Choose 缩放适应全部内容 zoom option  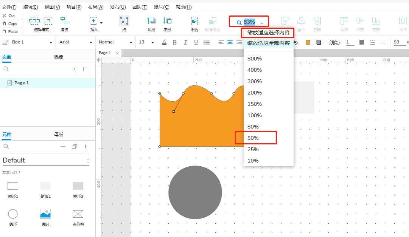tap(268, 43)
